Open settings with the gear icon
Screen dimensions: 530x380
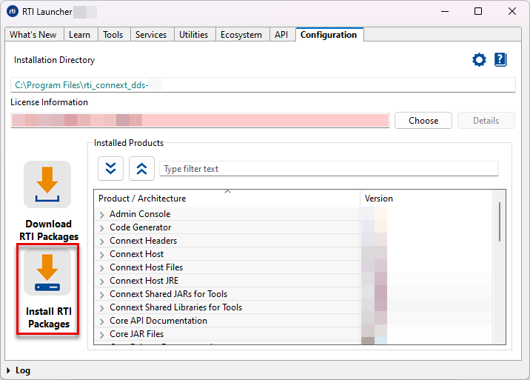[x=479, y=60]
